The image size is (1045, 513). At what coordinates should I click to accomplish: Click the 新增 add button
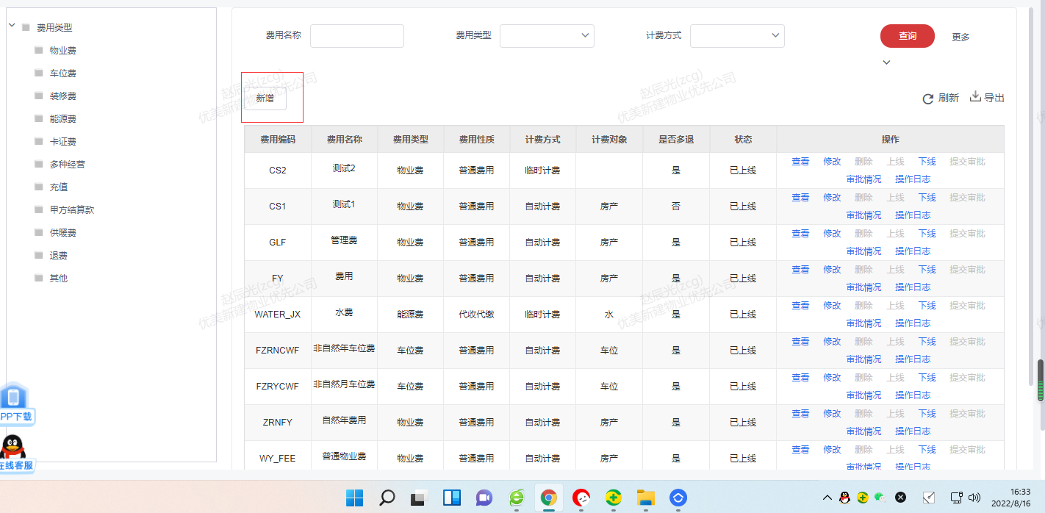click(x=265, y=98)
